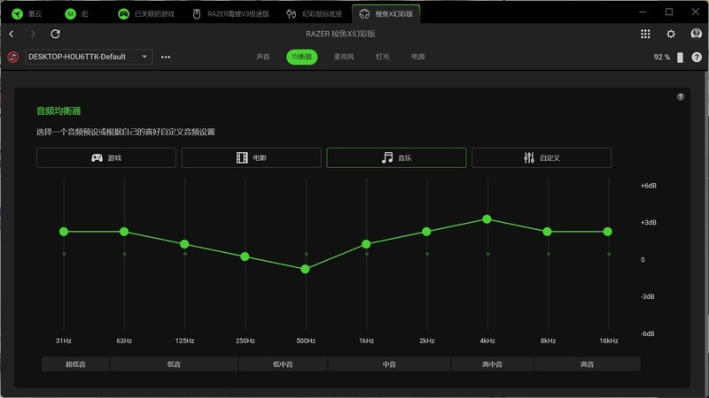Screen dimensions: 709x398
Task: Go back using the left arrow icon
Action: click(12, 34)
